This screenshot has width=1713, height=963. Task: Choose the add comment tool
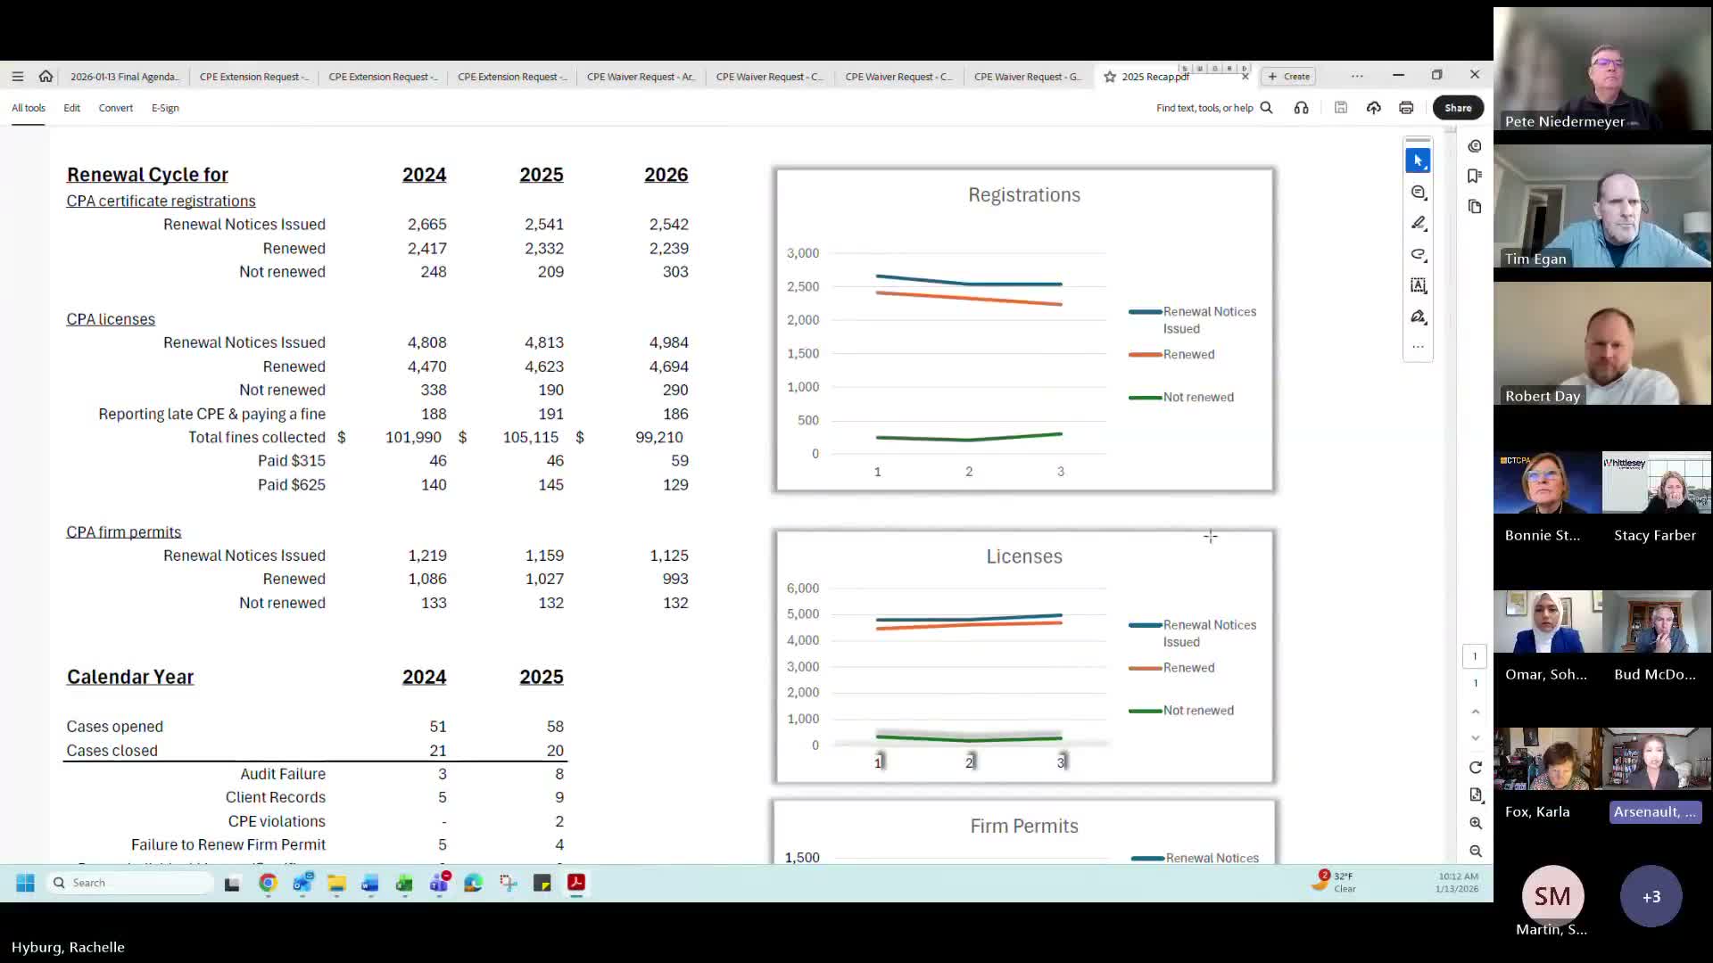coord(1418,193)
